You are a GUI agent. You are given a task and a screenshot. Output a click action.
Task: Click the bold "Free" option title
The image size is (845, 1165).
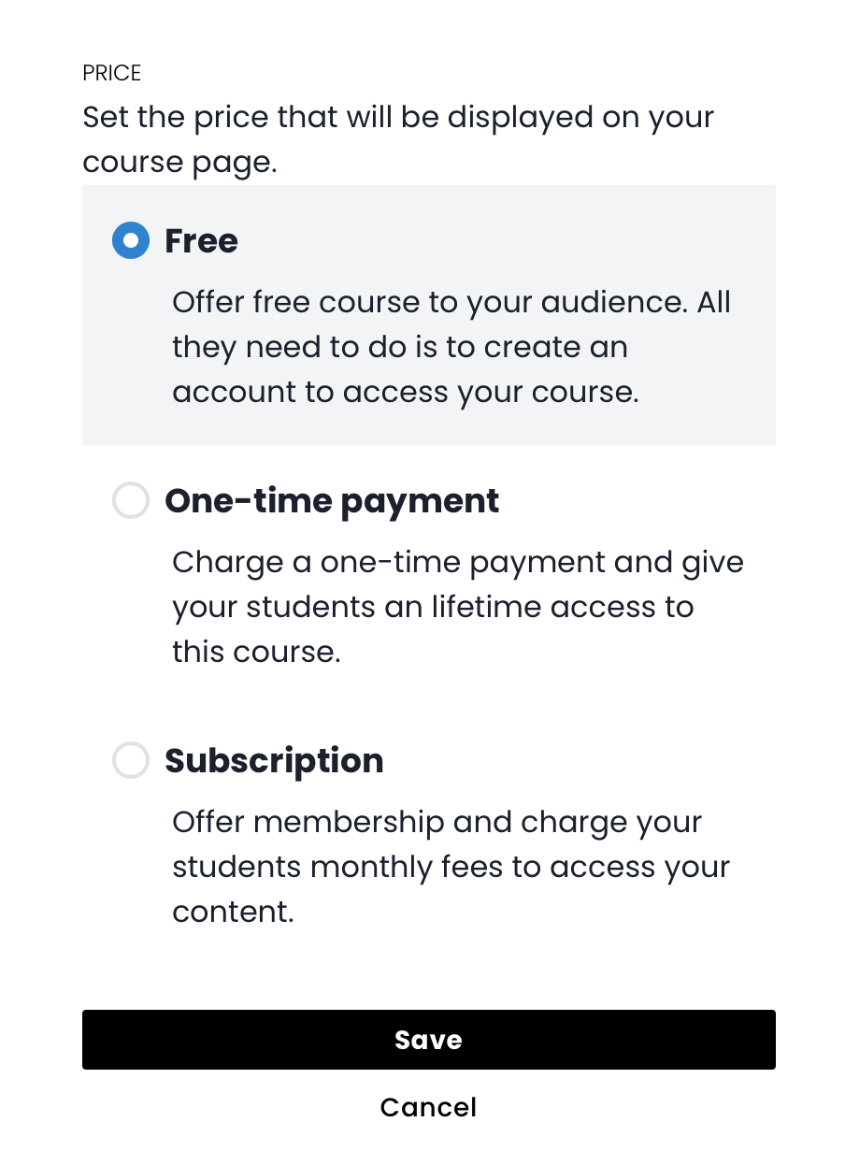pos(201,241)
